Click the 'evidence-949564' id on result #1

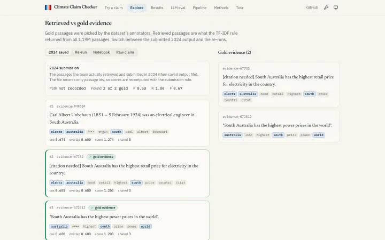click(x=71, y=106)
